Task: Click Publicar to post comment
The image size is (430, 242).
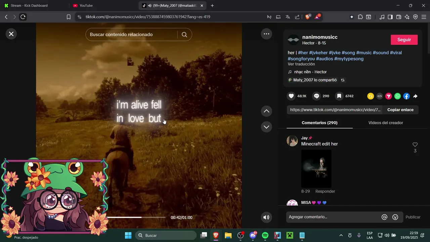Action: click(x=413, y=217)
